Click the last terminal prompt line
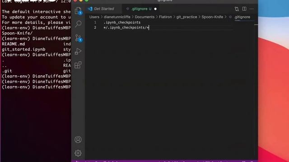289x162 pixels. tap(36, 87)
